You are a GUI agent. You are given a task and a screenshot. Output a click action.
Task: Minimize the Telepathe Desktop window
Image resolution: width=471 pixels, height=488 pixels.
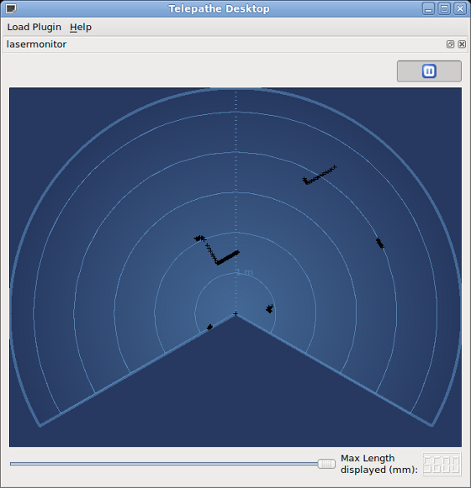click(x=429, y=8)
